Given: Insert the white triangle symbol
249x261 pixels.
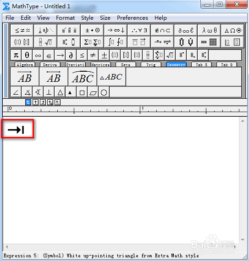Looking at the screenshot, I should (x=60, y=92).
